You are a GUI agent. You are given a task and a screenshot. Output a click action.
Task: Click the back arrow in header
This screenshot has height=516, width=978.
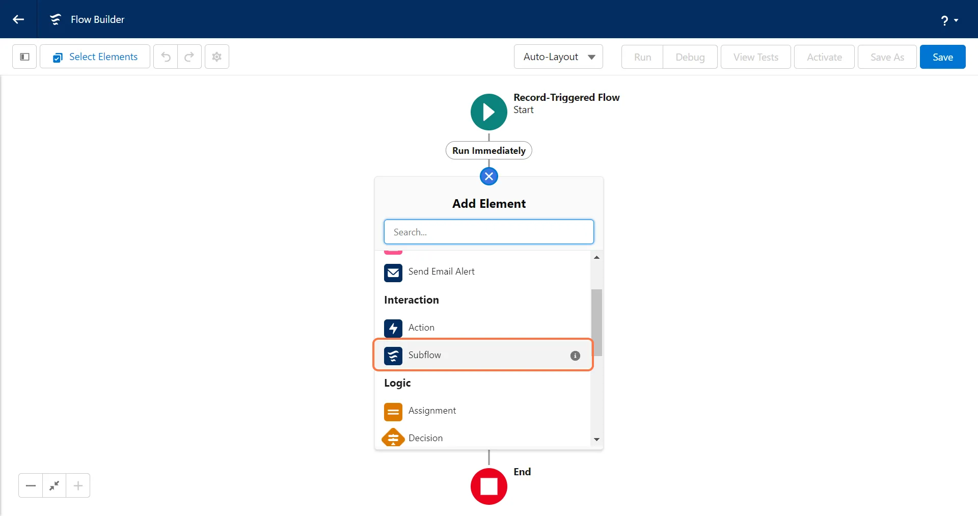click(x=18, y=19)
